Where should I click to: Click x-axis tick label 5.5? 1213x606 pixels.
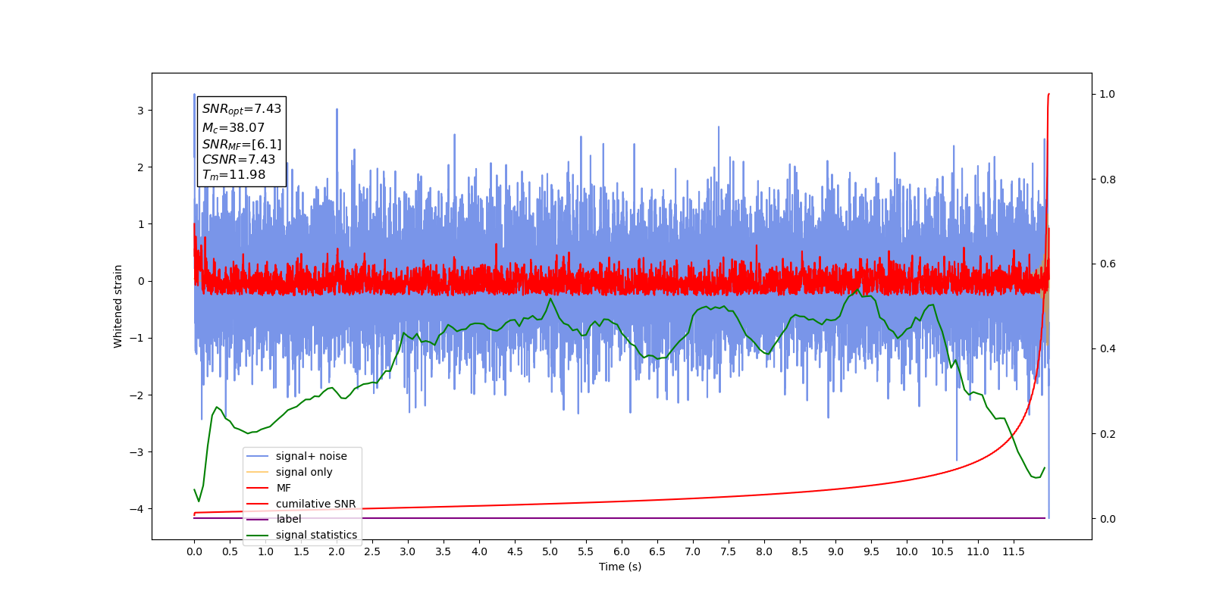[x=586, y=551]
